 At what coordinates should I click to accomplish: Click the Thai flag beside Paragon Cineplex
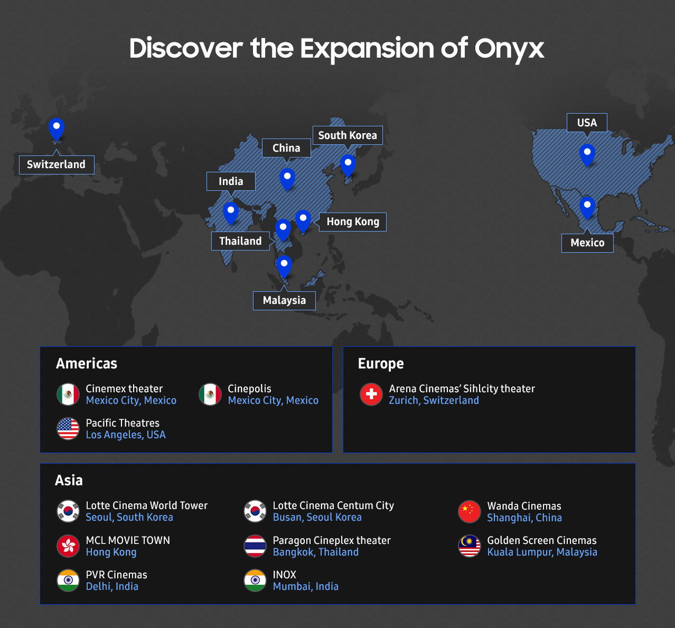point(255,546)
